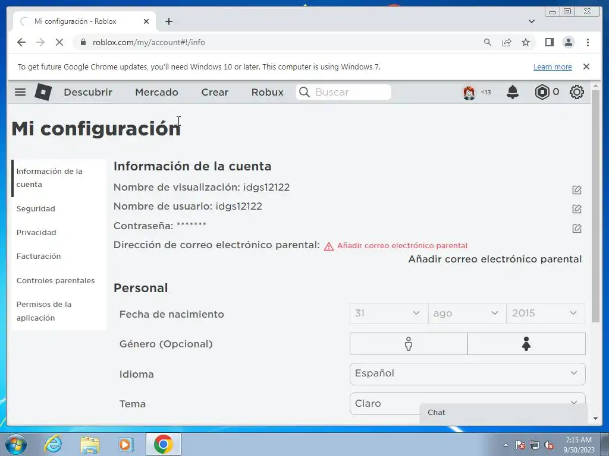Click red Añadir correo electrónico parental link
Screen dimensions: 609x456
point(402,246)
